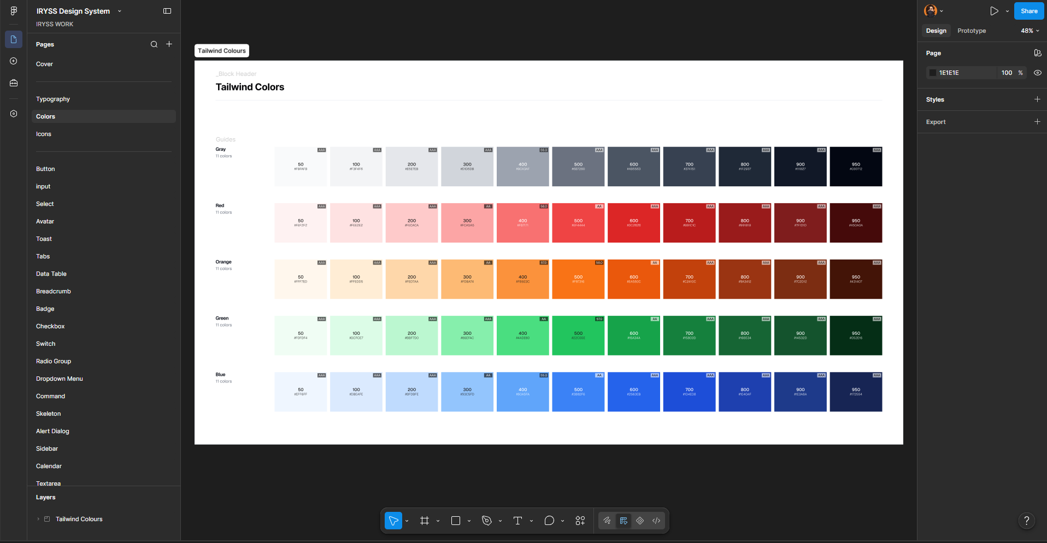Viewport: 1047px width, 543px height.
Task: Switch to Design mode icon in toolbar
Action: 624,521
